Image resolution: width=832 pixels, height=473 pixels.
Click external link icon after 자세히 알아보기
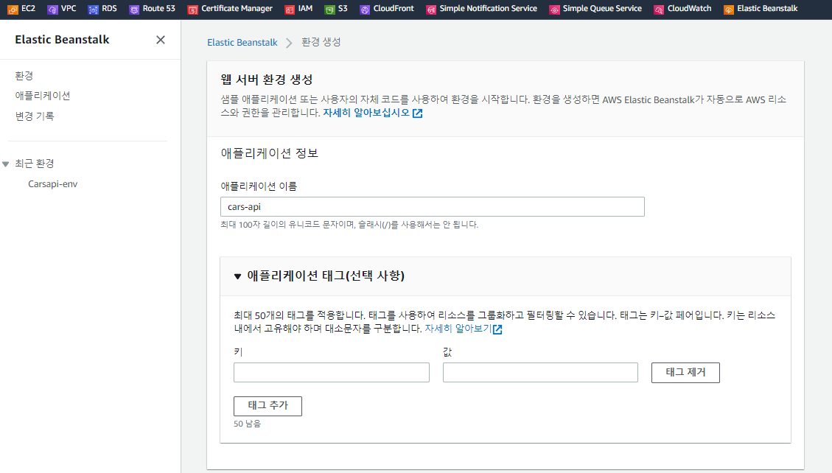pyautogui.click(x=497, y=329)
